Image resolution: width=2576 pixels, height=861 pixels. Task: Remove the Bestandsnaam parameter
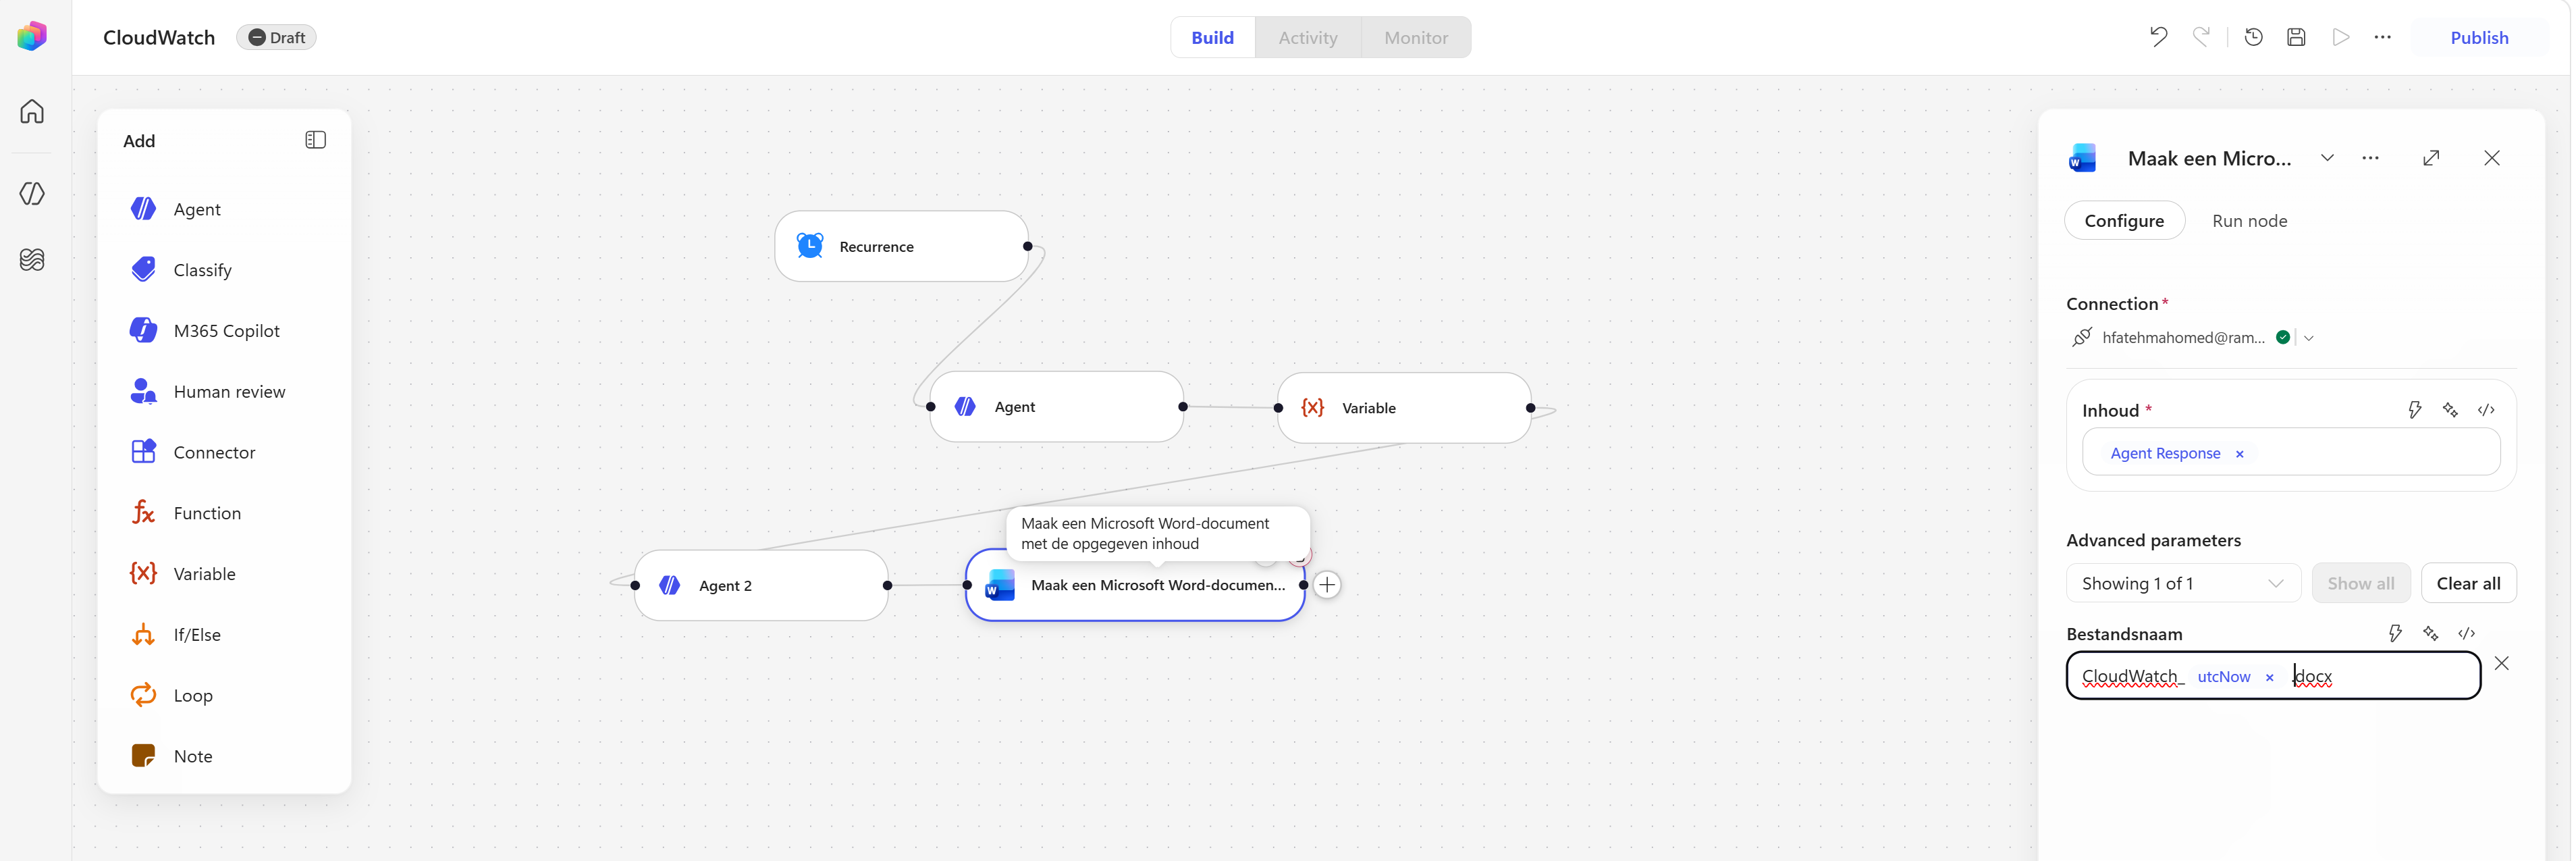coord(2501,663)
